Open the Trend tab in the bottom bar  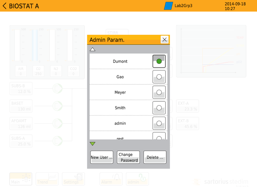pos(47,179)
